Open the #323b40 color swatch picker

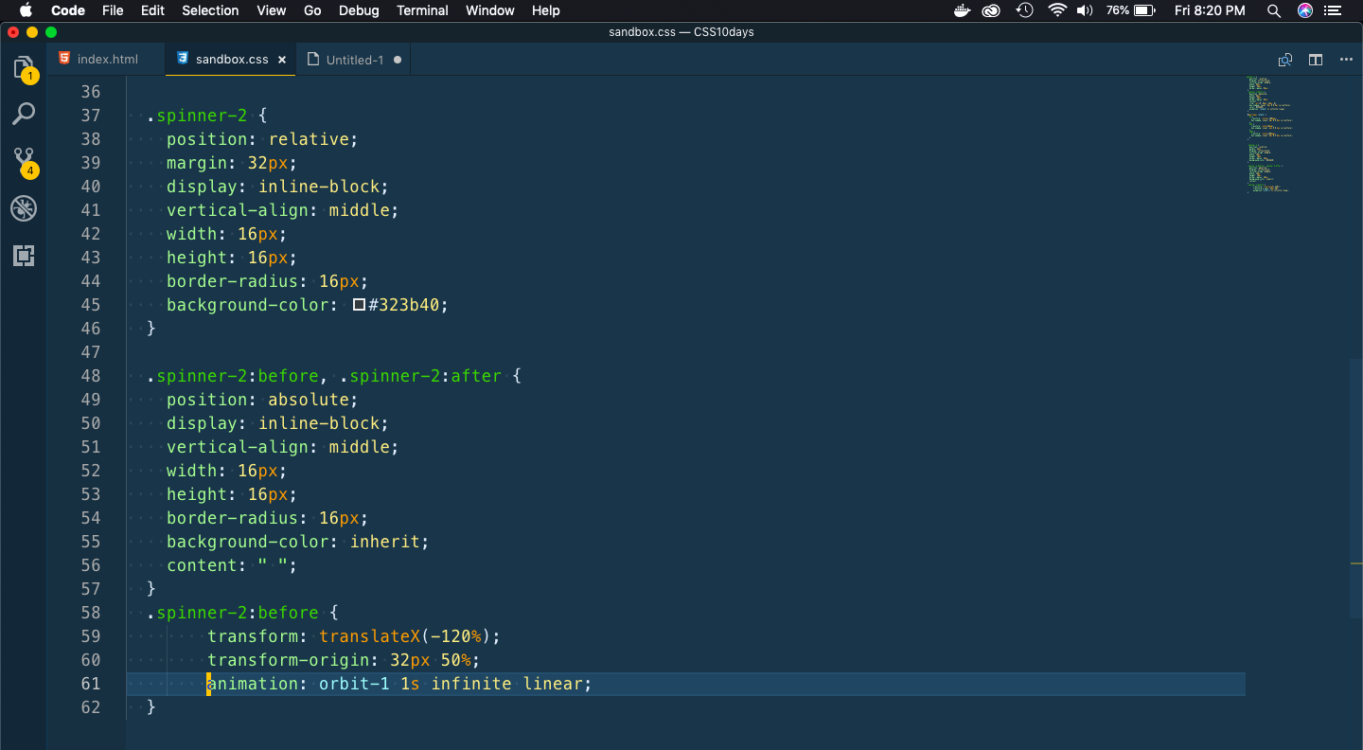(x=359, y=305)
